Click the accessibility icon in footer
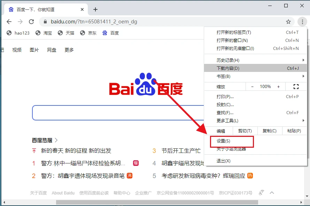Image resolution: width=310 pixels, height=206 pixels. click(261, 192)
